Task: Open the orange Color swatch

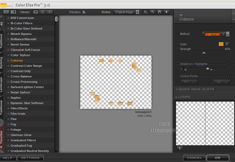Action: pyautogui.click(x=221, y=44)
